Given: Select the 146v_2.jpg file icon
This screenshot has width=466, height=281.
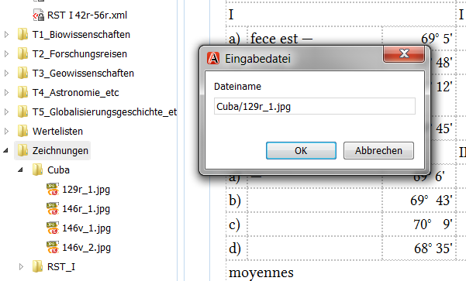Looking at the screenshot, I should tap(53, 247).
